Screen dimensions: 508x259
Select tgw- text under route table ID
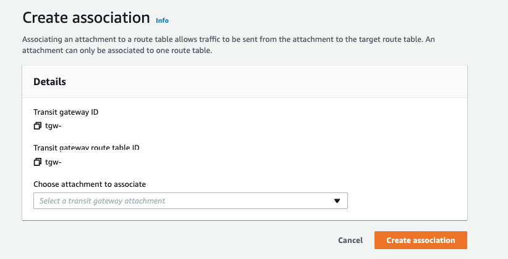(x=53, y=162)
